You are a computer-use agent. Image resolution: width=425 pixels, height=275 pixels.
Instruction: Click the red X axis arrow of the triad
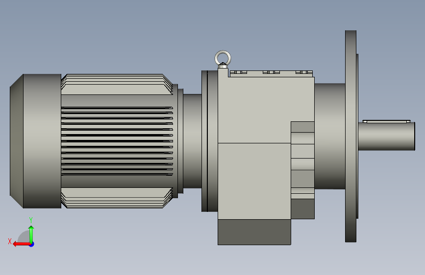pyautogui.click(x=22, y=244)
